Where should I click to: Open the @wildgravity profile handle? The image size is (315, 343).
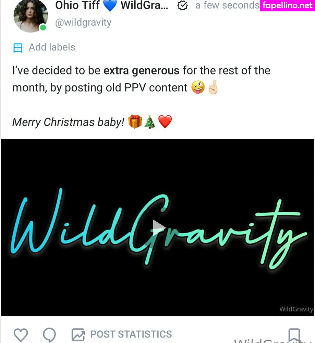tap(83, 23)
